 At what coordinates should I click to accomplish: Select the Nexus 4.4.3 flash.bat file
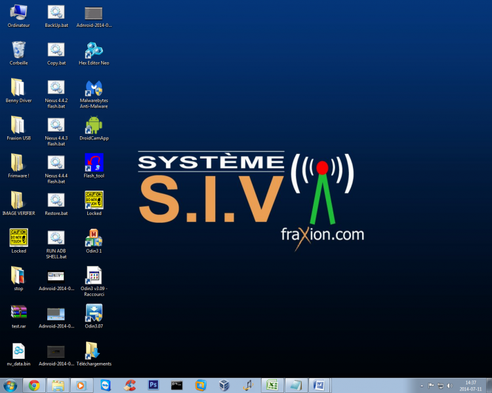(x=56, y=132)
